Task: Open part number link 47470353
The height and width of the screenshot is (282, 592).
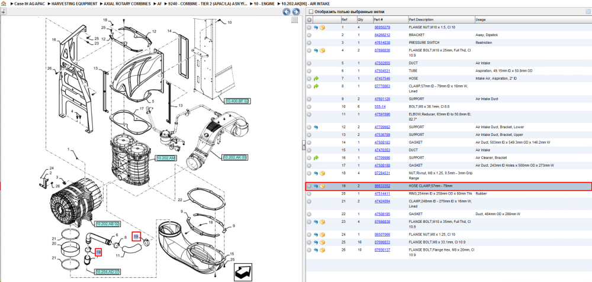Action: [x=382, y=150]
